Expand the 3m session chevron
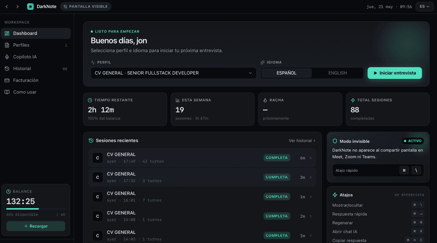The width and height of the screenshot is (437, 243). tap(310, 177)
